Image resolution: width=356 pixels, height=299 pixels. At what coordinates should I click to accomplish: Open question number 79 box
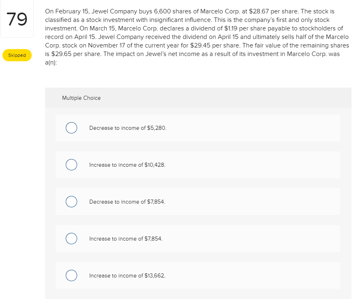pyautogui.click(x=17, y=19)
